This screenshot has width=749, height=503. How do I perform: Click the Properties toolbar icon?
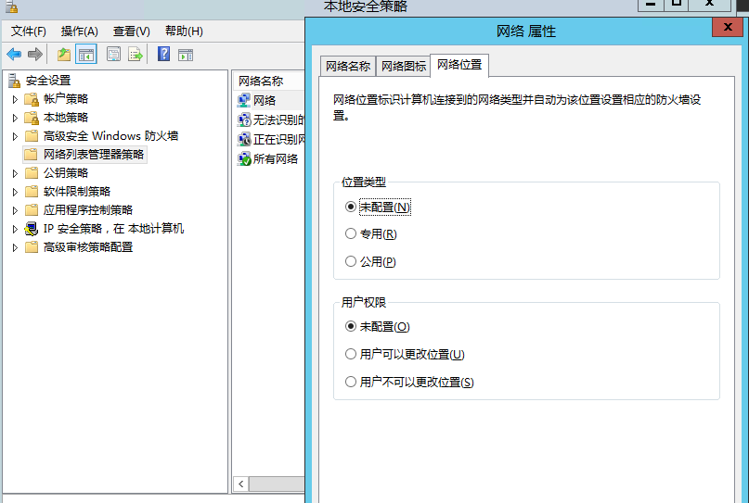pyautogui.click(x=114, y=55)
